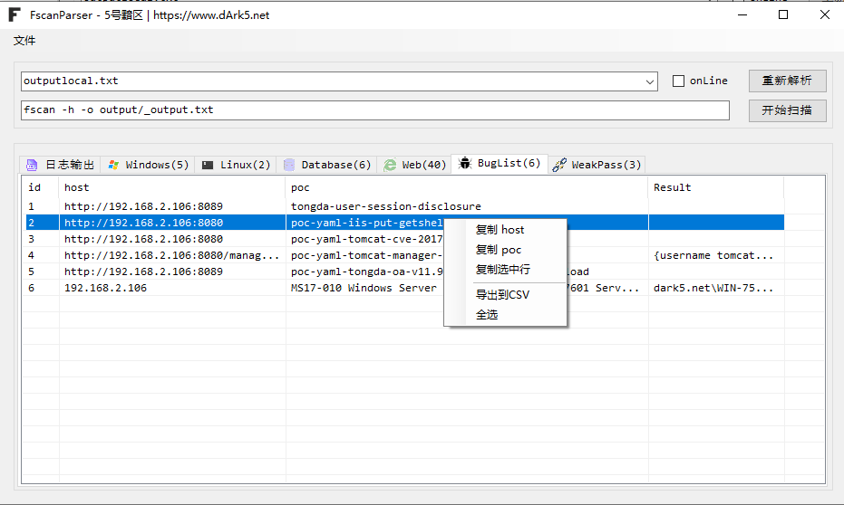Click the Database tab cylinder icon
844x505 pixels.
[x=289, y=165]
